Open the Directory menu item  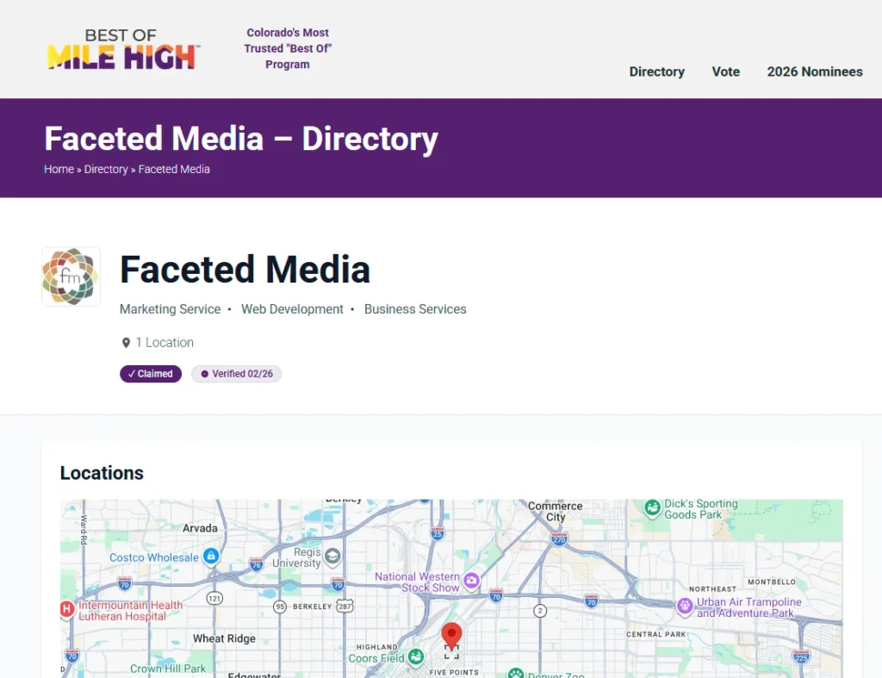656,72
